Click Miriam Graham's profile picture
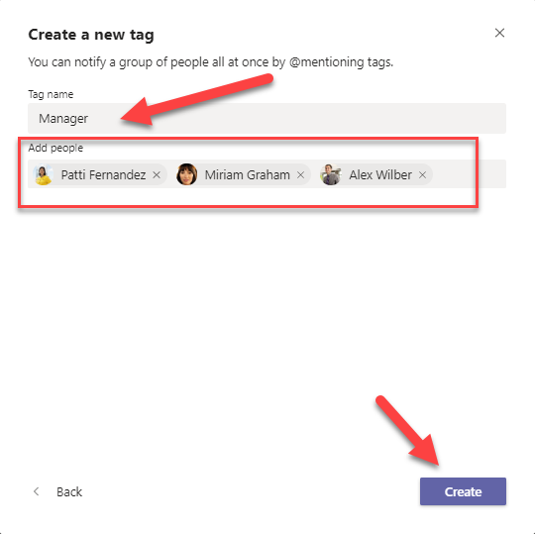This screenshot has height=534, width=535. [186, 174]
